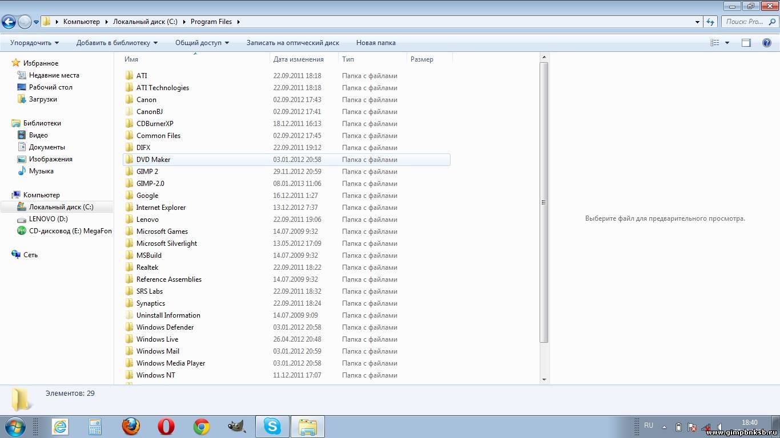Open the Help question mark icon
The height and width of the screenshot is (438, 780).
pyautogui.click(x=767, y=43)
